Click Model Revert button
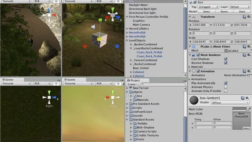 [224, 11]
